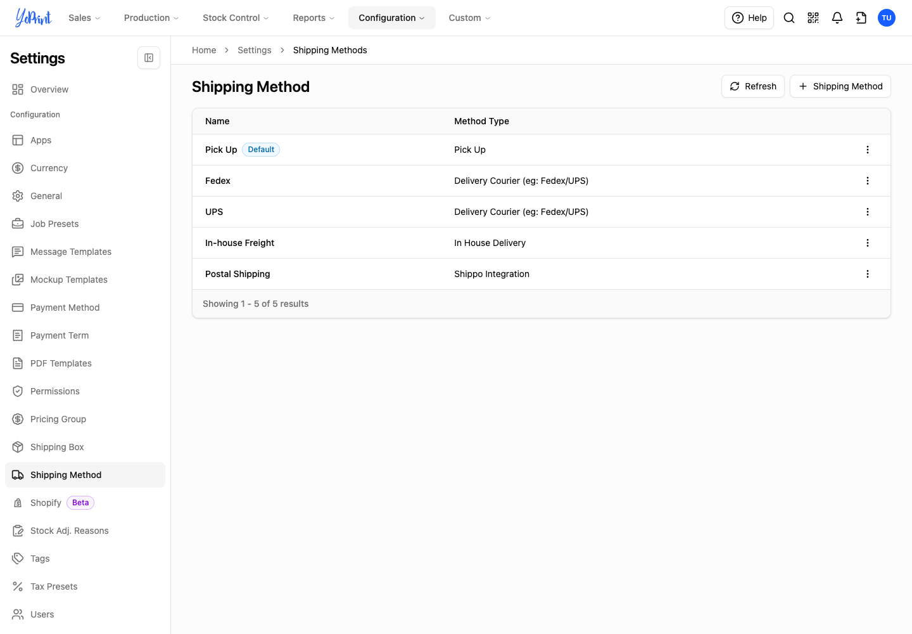Viewport: 912px width, 634px height.
Task: Open row actions for In-house Freight
Action: click(x=868, y=243)
